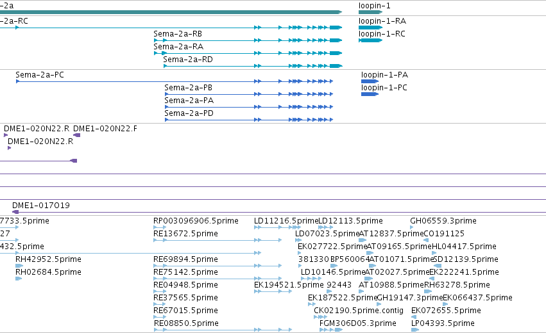The height and width of the screenshot is (333, 546).
Task: Open the Sema-2a-RB transcript feature
Action: click(248, 40)
